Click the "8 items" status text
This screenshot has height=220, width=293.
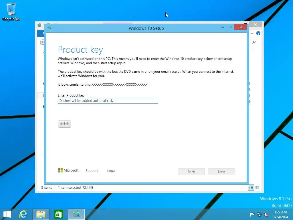click(47, 187)
